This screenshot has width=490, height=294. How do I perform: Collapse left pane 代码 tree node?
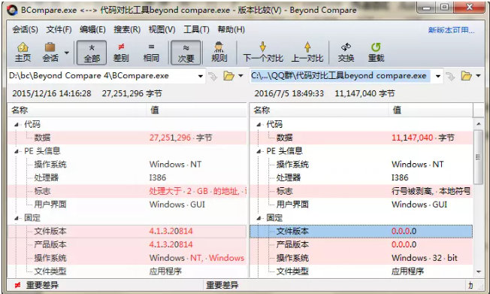click(x=17, y=125)
